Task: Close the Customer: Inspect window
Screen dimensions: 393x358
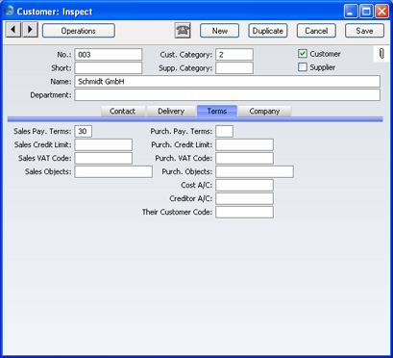Action: [x=381, y=12]
